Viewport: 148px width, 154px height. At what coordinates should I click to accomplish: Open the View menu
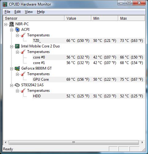tap(29, 12)
